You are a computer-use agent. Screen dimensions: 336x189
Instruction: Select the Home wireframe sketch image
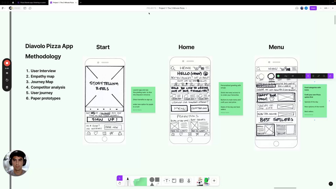pyautogui.click(x=190, y=100)
